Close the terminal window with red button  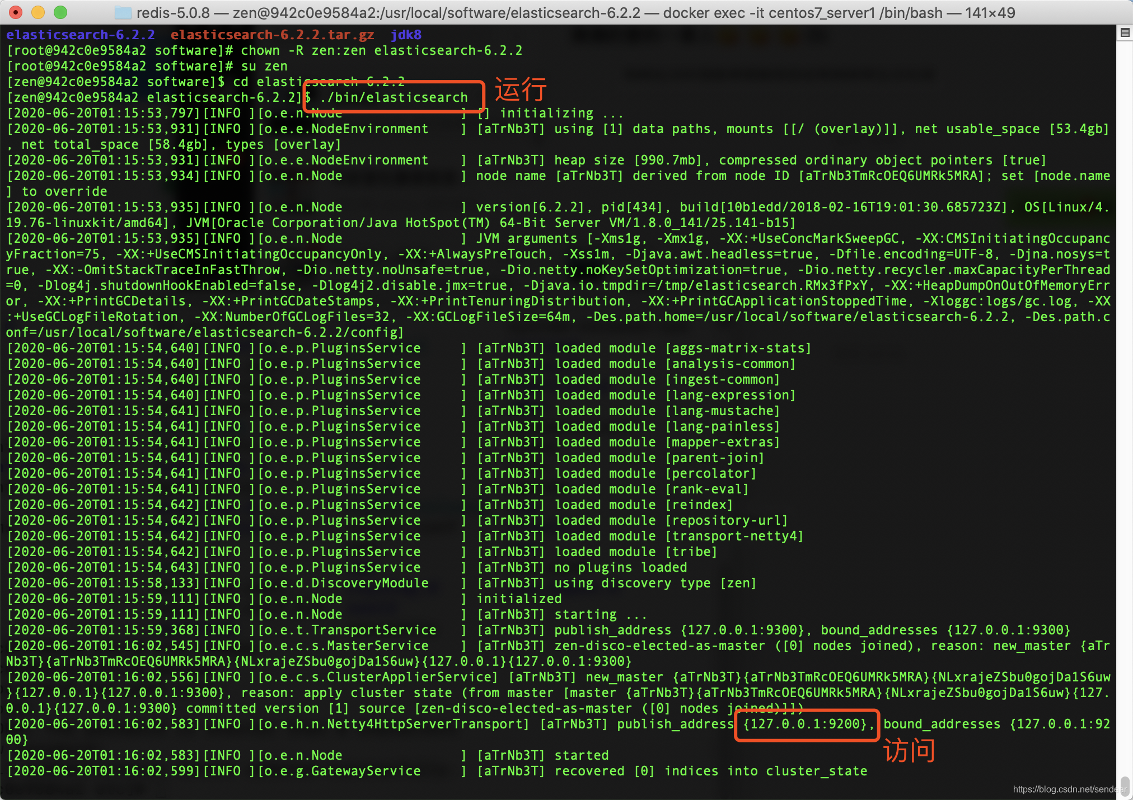(16, 12)
